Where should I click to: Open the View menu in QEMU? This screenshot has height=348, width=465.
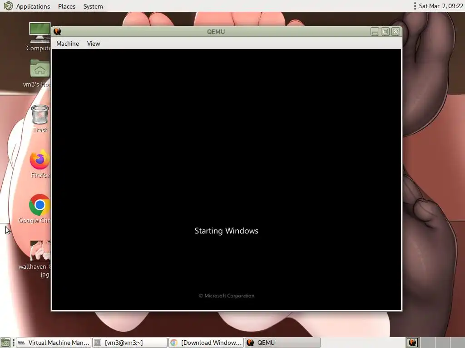94,43
